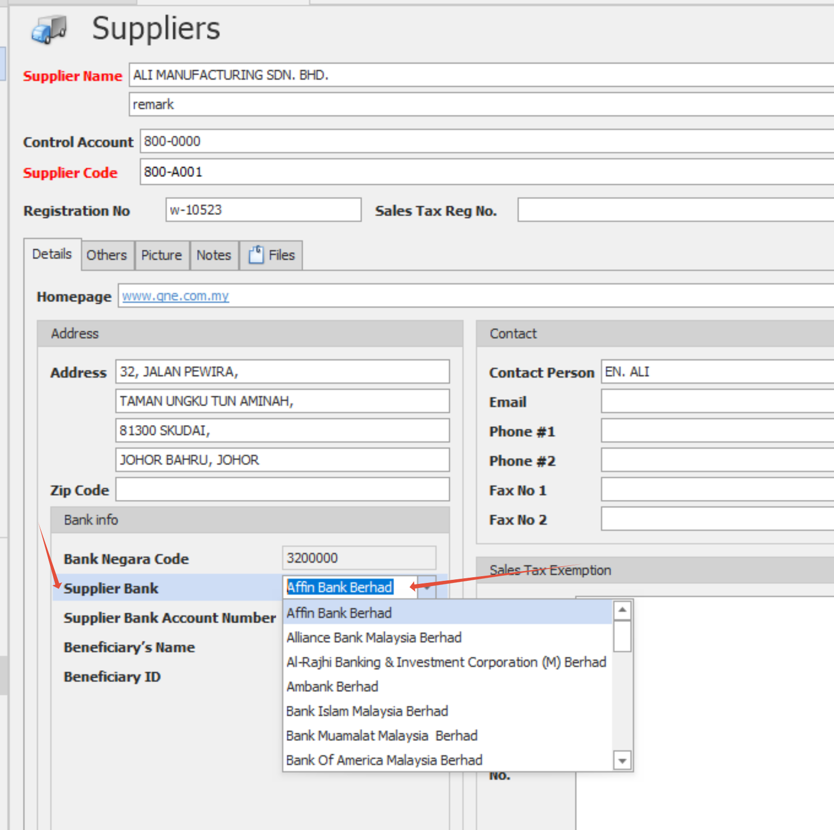
Task: Click address line 32, JALAN PEWIRA
Action: 283,371
